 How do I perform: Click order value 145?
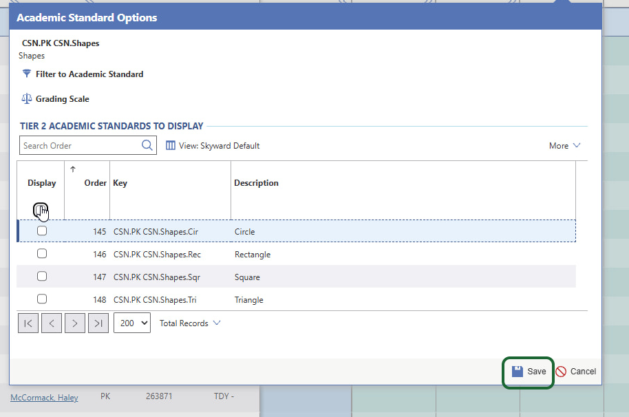pyautogui.click(x=100, y=232)
